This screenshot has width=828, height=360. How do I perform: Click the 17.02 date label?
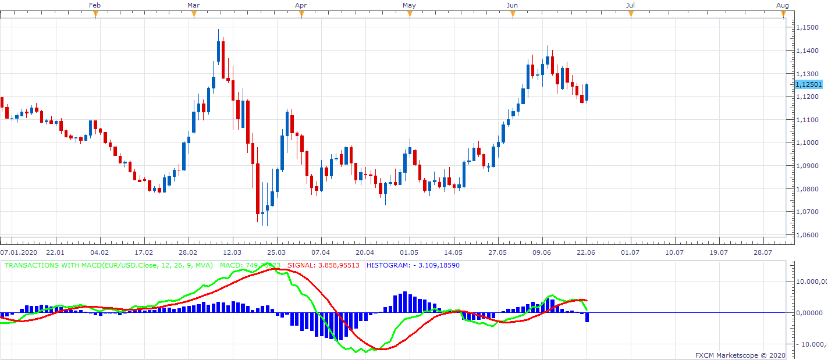click(x=144, y=252)
